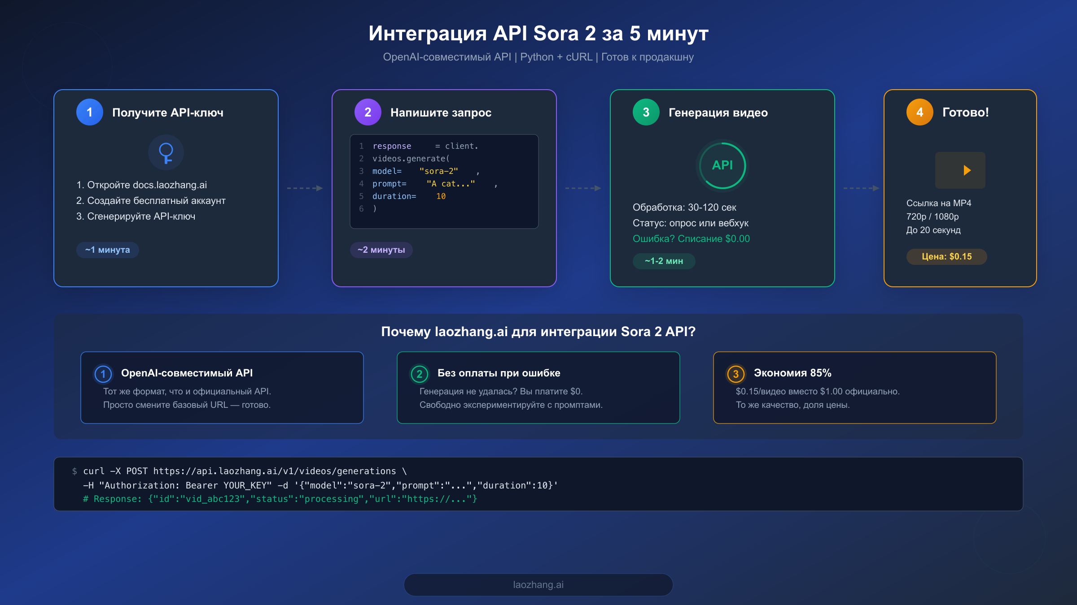This screenshot has height=605, width=1077.
Task: Click the laozhang.ai footer button
Action: point(538,584)
